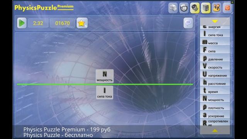Select 'мощность' in the side list

point(215,98)
